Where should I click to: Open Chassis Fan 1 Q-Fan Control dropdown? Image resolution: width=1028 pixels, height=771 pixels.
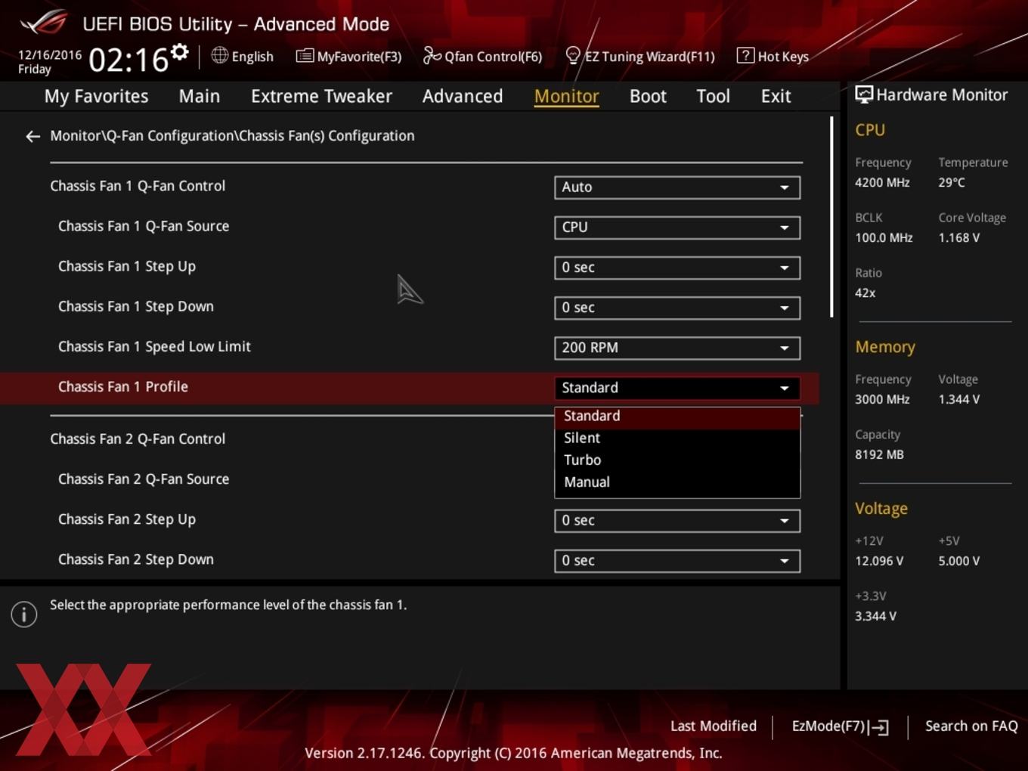(x=677, y=187)
